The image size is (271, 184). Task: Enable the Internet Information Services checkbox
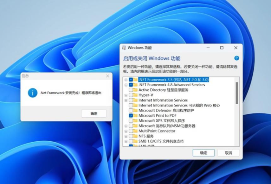[x=131, y=100]
